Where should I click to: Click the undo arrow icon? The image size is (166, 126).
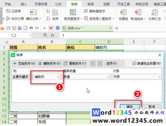[x=31, y=28]
